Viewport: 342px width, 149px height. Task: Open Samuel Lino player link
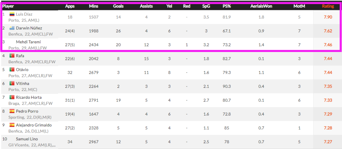point(27,139)
